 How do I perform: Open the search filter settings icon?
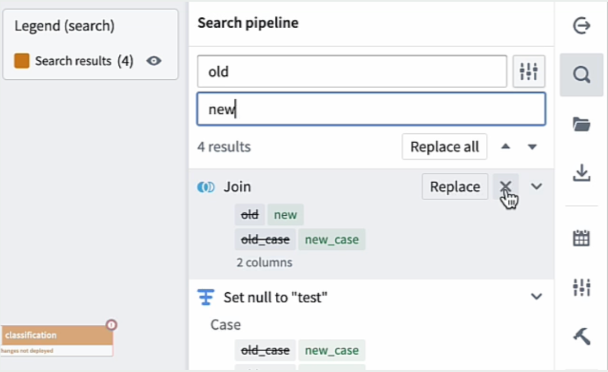coord(529,71)
